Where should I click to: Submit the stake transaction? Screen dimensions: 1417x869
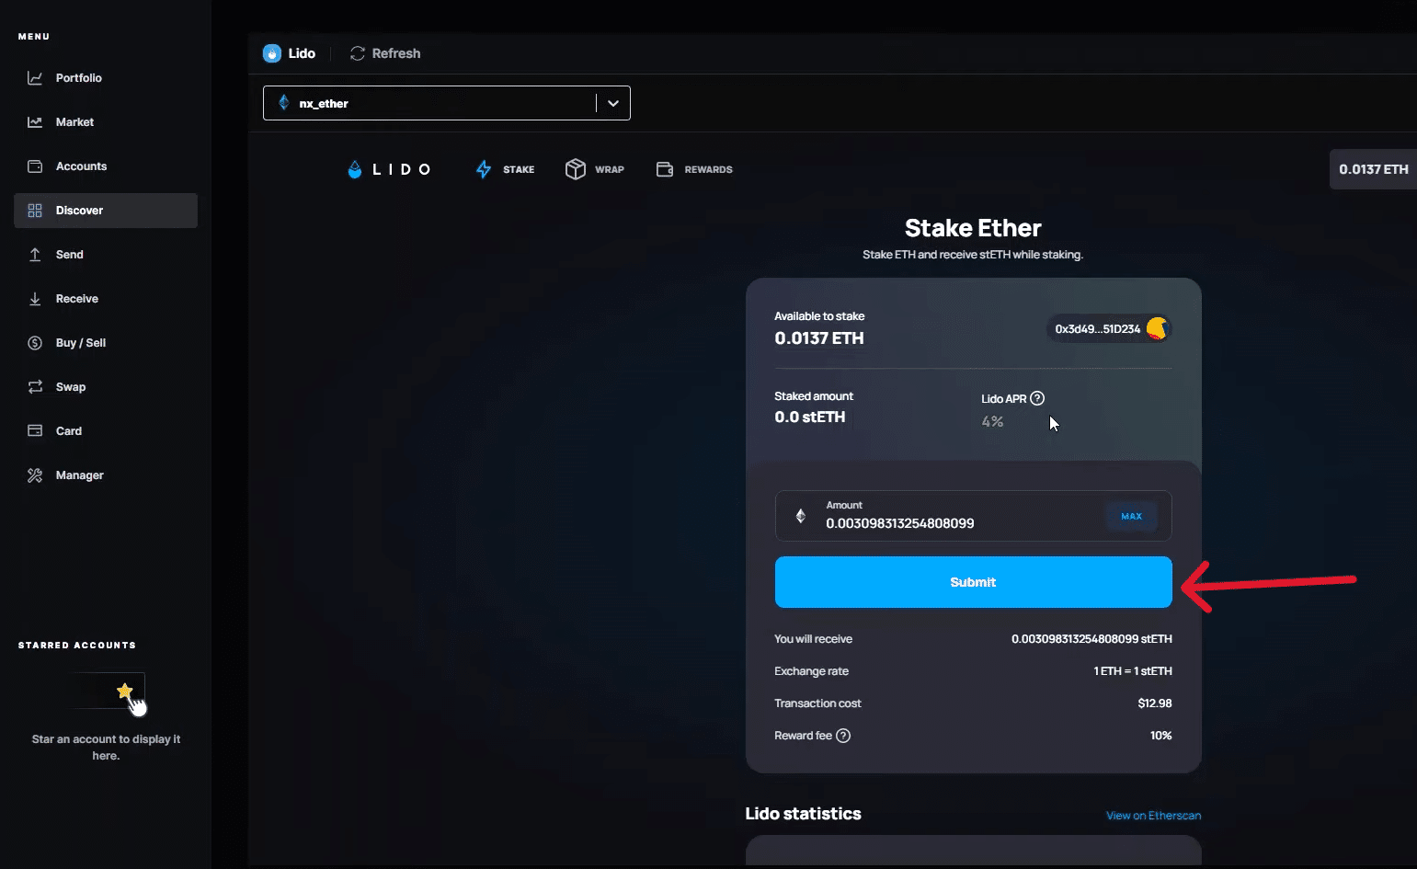click(x=974, y=582)
